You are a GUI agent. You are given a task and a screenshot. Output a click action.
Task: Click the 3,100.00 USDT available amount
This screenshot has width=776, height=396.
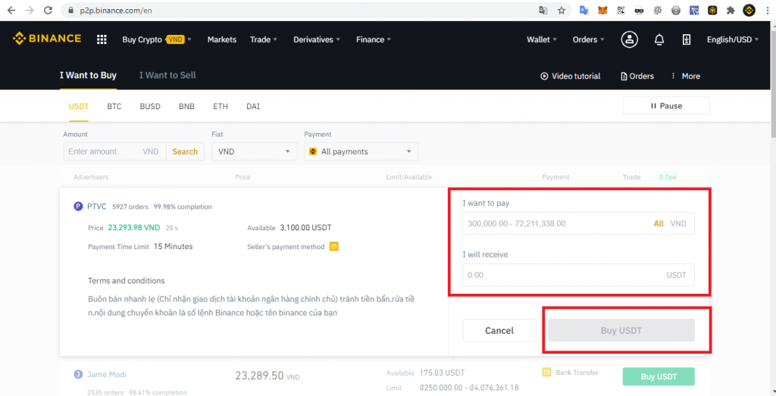point(305,228)
